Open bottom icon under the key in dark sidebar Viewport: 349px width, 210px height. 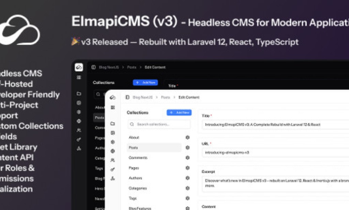tap(79, 149)
